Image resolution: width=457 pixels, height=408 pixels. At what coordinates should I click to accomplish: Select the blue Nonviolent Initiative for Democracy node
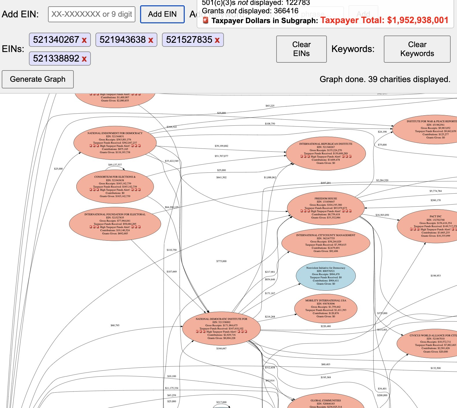pyautogui.click(x=326, y=276)
